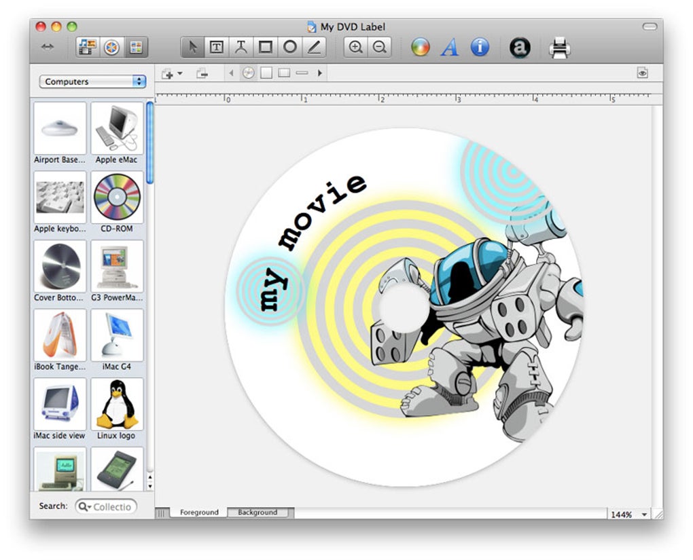Select the square case insert layout
This screenshot has height=560, width=693.
(x=266, y=73)
